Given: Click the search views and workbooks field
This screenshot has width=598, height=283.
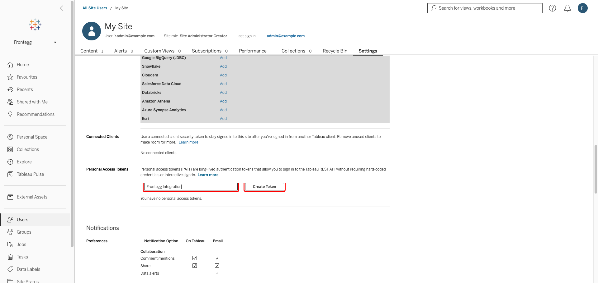Looking at the screenshot, I should tap(485, 8).
